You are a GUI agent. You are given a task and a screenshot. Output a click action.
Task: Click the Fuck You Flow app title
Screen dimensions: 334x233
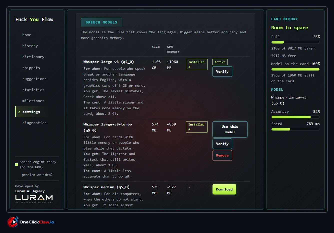34,19
